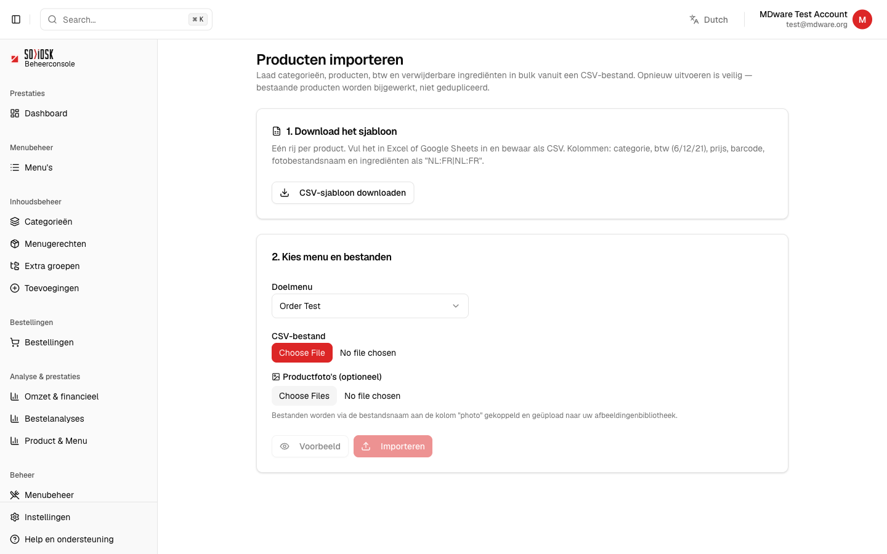Image resolution: width=887 pixels, height=554 pixels.
Task: Go to Dashboard in sidebar
Action: pos(78,113)
